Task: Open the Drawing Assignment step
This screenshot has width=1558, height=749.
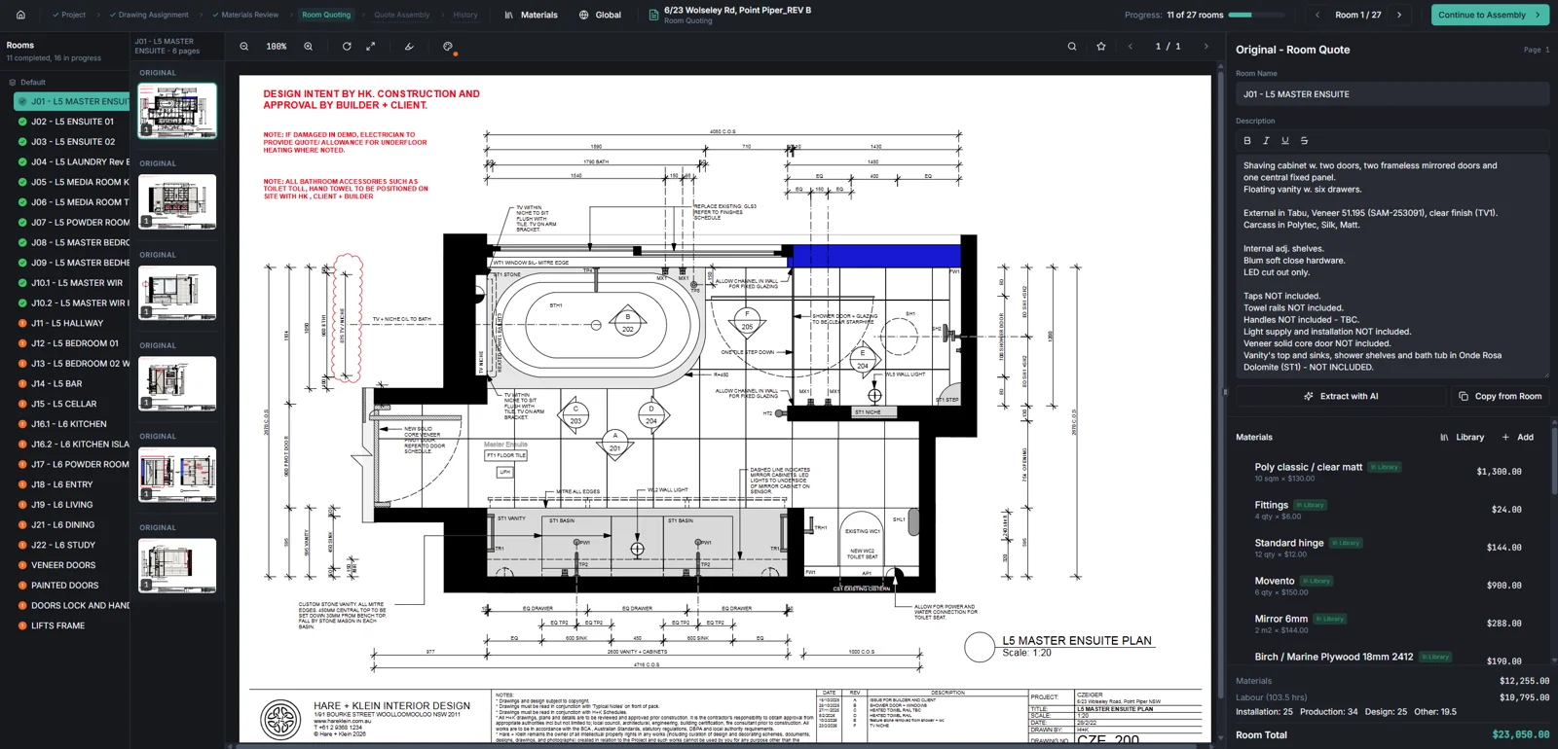Action: (149, 15)
